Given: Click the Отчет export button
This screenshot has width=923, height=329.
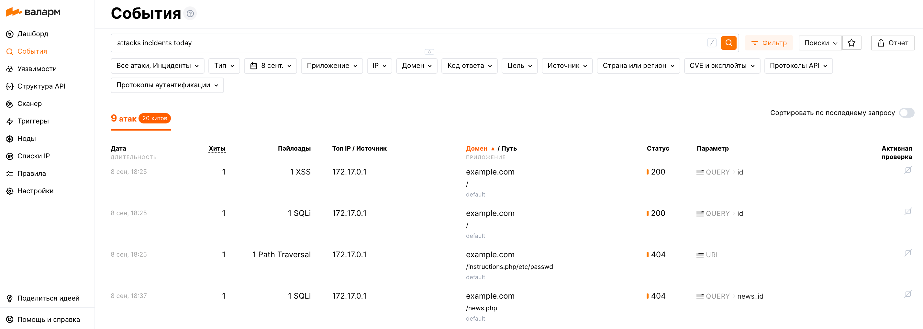Looking at the screenshot, I should pyautogui.click(x=893, y=43).
